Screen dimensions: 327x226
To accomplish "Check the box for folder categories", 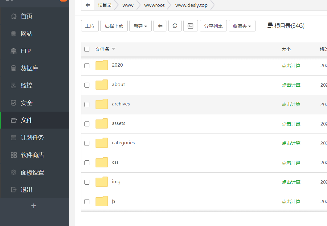I will (x=87, y=143).
